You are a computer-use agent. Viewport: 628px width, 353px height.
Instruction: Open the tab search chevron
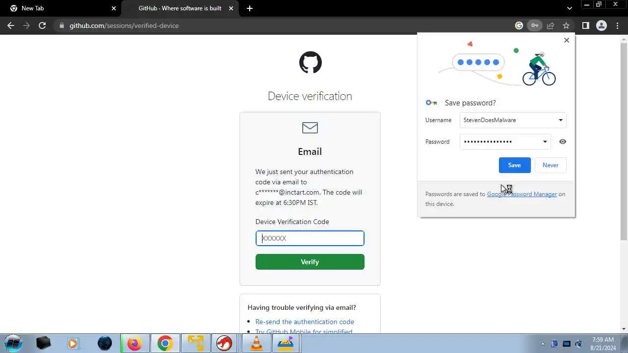point(569,8)
